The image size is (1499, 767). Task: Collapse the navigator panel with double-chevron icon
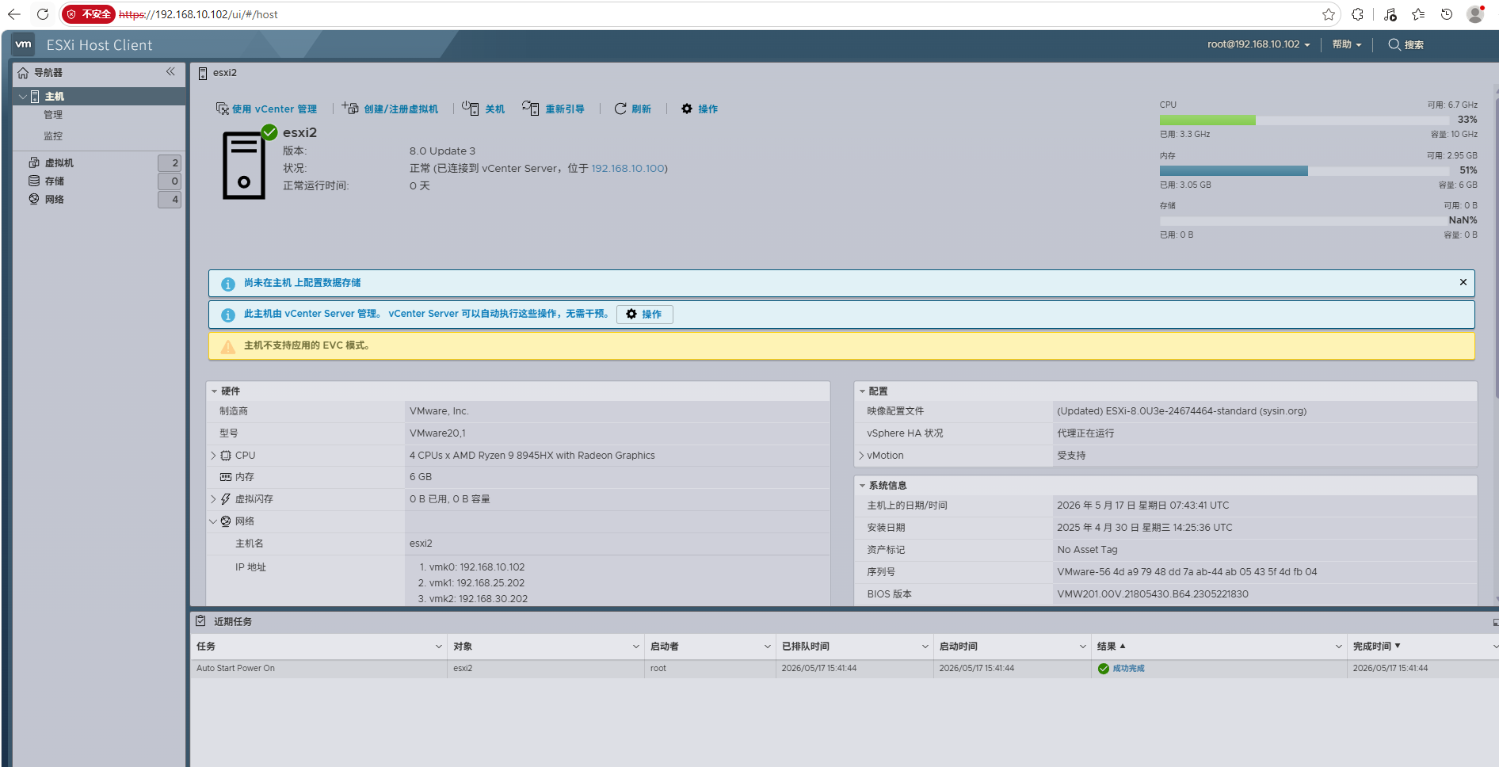click(x=170, y=72)
